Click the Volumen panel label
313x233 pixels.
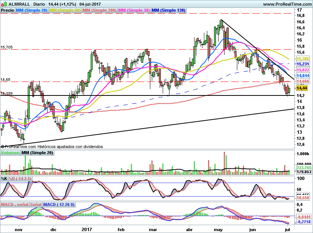(10, 153)
